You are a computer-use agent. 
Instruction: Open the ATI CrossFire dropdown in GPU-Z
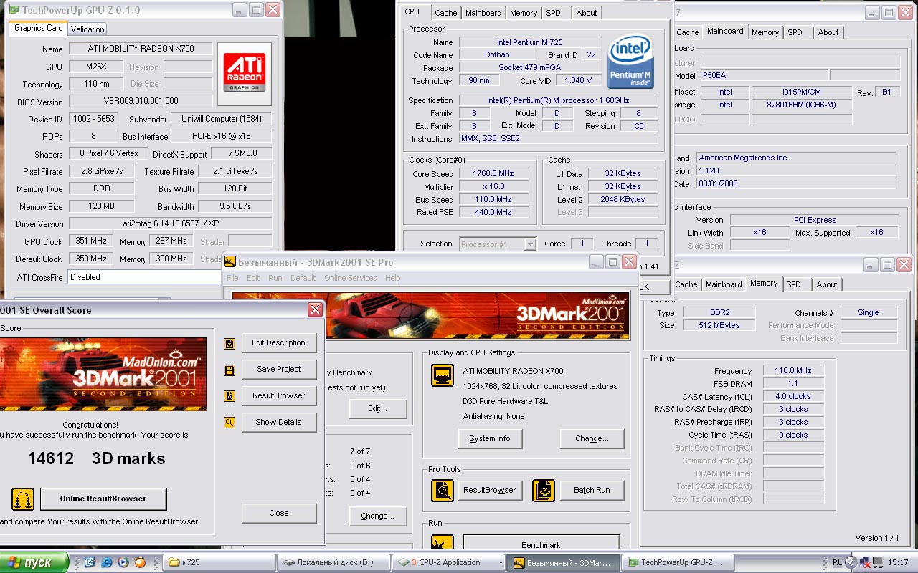(145, 277)
